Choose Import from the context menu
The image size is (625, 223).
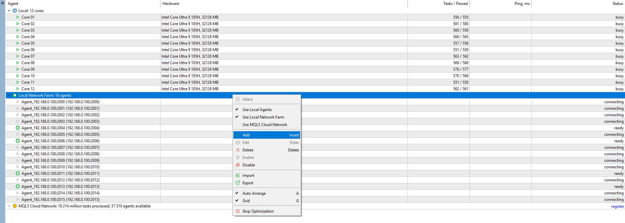pyautogui.click(x=267, y=175)
